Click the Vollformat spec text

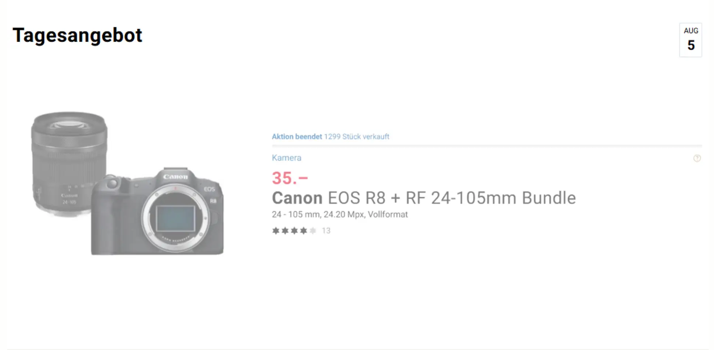coord(387,214)
